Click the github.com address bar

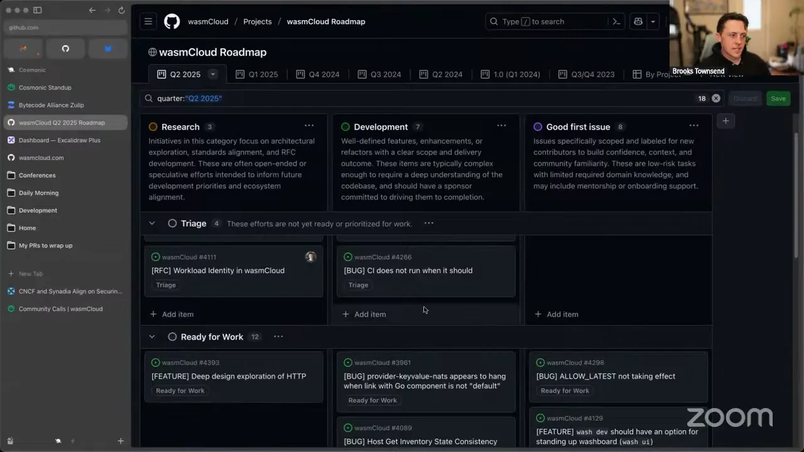coord(65,28)
